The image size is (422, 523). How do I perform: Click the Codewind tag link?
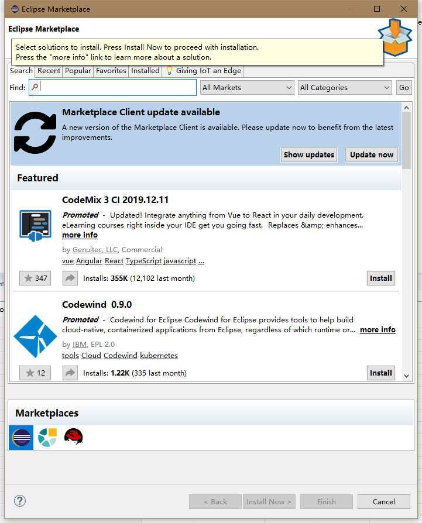121,356
